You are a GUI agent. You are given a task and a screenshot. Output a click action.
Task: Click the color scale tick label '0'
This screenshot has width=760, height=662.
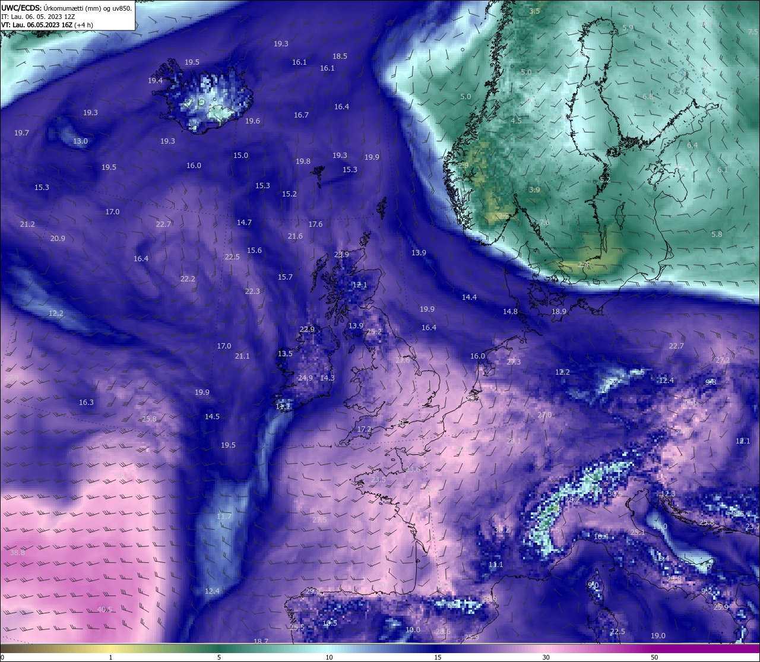point(2,657)
